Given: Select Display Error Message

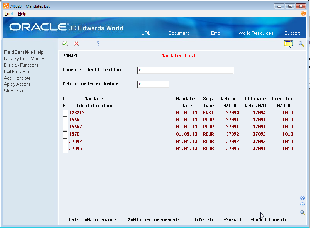Looking at the screenshot, I should tap(26, 58).
